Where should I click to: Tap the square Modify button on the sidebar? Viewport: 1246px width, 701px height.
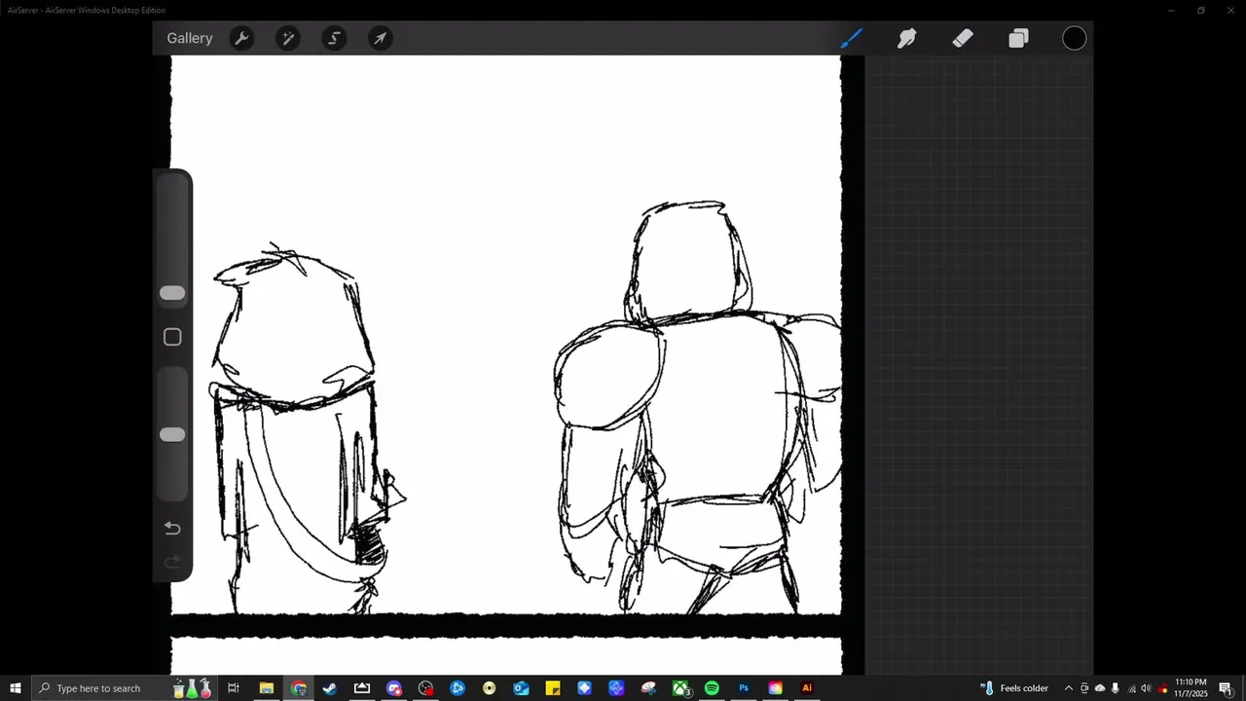(x=172, y=337)
